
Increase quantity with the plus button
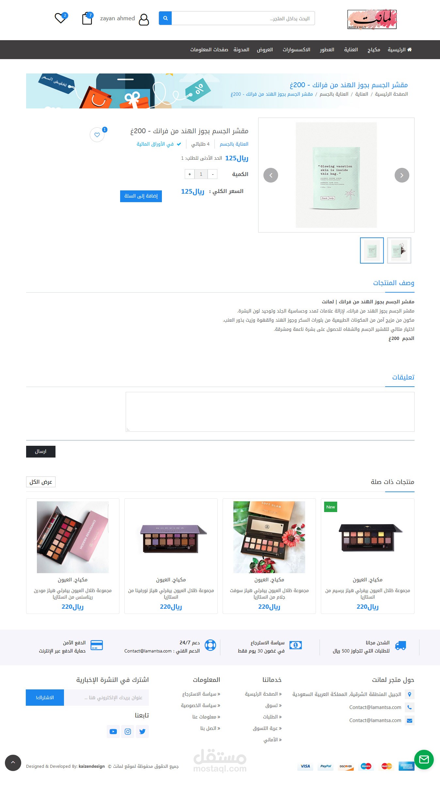pos(190,174)
